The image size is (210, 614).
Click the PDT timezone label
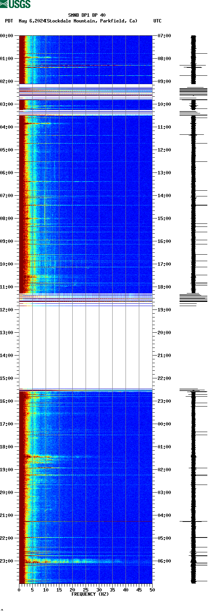[x=9, y=21]
